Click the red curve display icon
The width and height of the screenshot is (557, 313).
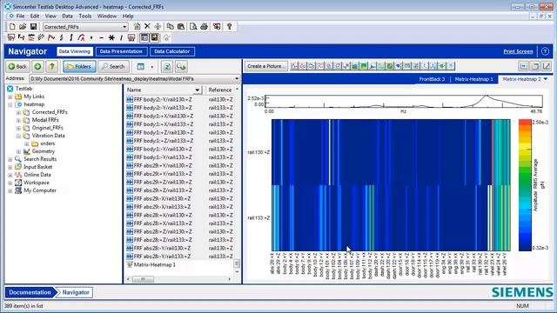[x=51, y=37]
